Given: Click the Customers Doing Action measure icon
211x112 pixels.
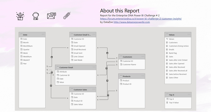Looking at the screenshot, I should [x=167, y=46].
